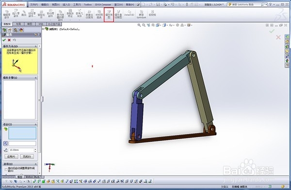Toggle the PropertyManager pin icon

click(35, 35)
